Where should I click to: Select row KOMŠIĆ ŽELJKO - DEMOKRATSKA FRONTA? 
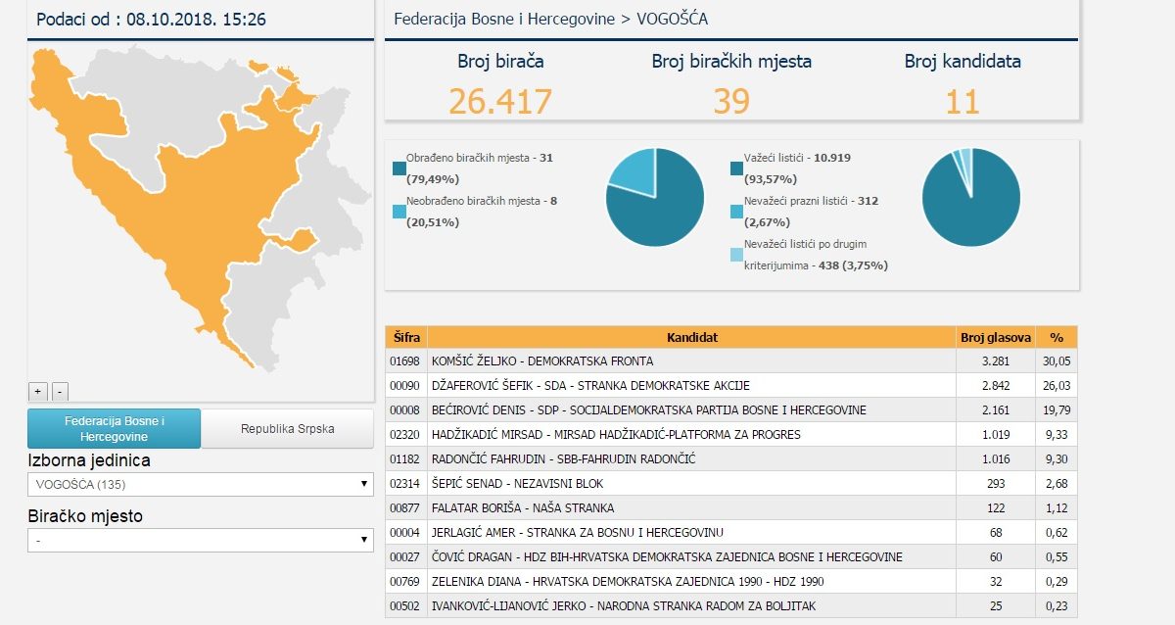[x=731, y=361]
